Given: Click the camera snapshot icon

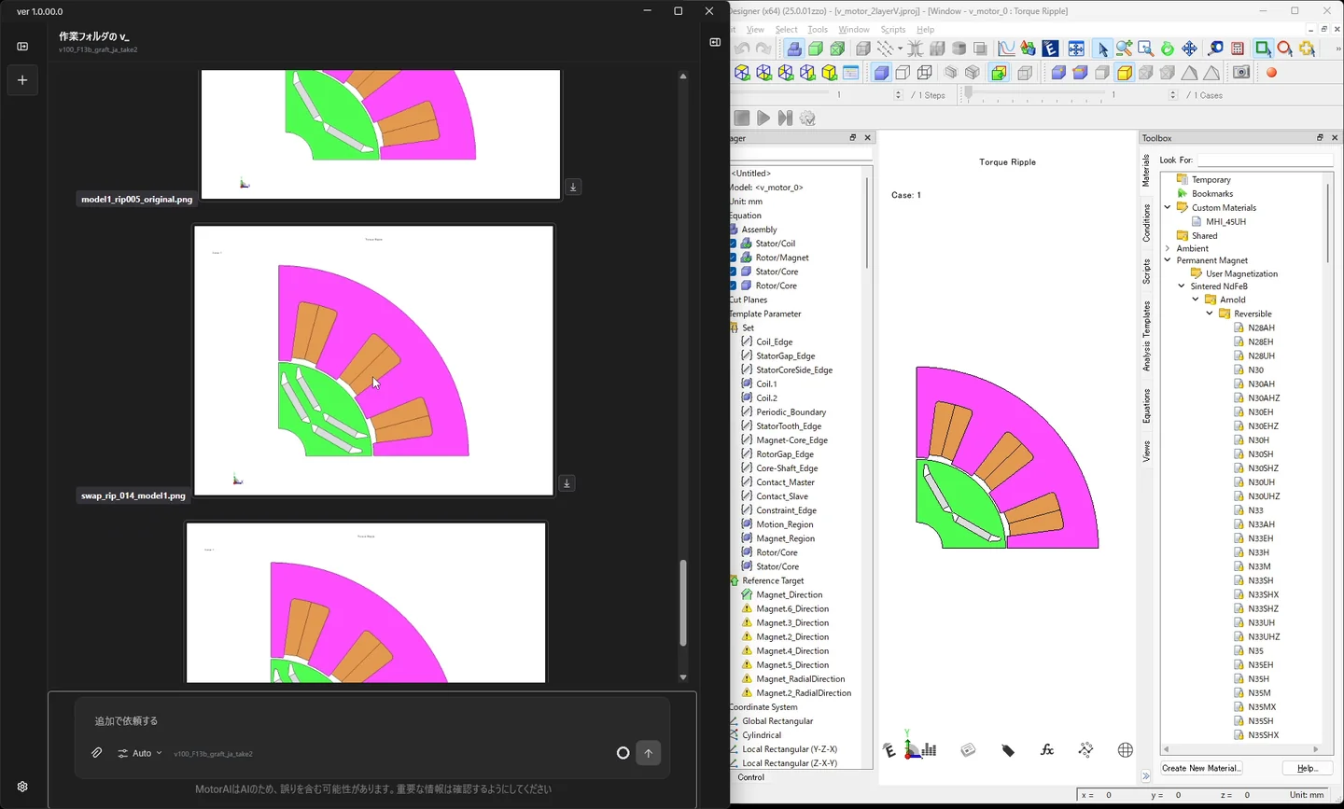Looking at the screenshot, I should [x=1241, y=72].
